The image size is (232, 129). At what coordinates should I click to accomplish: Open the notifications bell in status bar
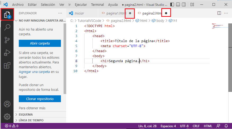[226, 126]
